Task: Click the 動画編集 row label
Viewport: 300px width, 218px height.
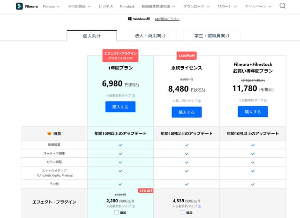Action: (54, 145)
